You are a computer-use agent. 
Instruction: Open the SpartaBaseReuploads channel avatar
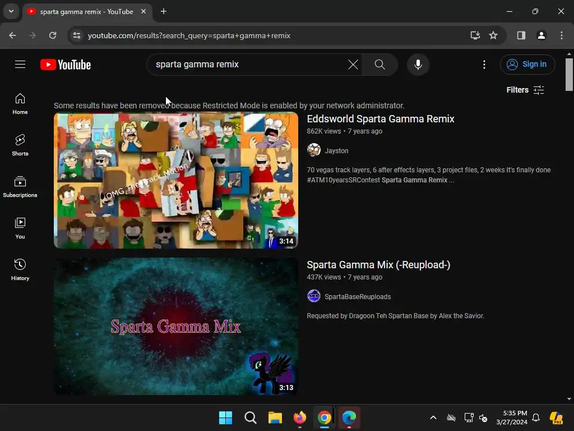pyautogui.click(x=314, y=296)
